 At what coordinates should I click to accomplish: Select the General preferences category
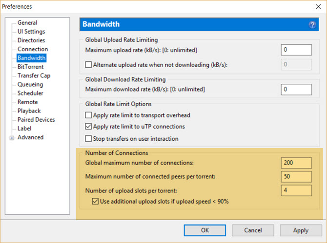point(27,22)
